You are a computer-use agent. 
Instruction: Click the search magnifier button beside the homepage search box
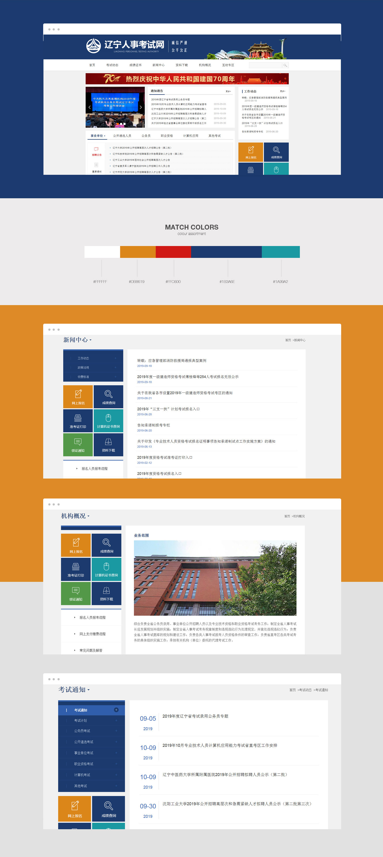[285, 65]
